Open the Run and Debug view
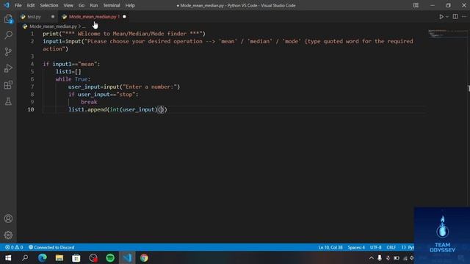 tap(8, 68)
